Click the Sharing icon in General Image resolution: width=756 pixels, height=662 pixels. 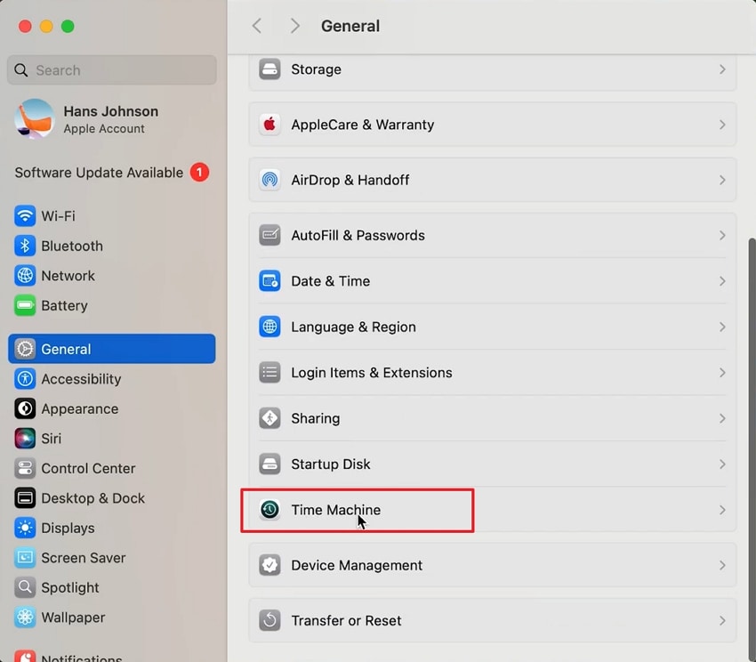[269, 418]
